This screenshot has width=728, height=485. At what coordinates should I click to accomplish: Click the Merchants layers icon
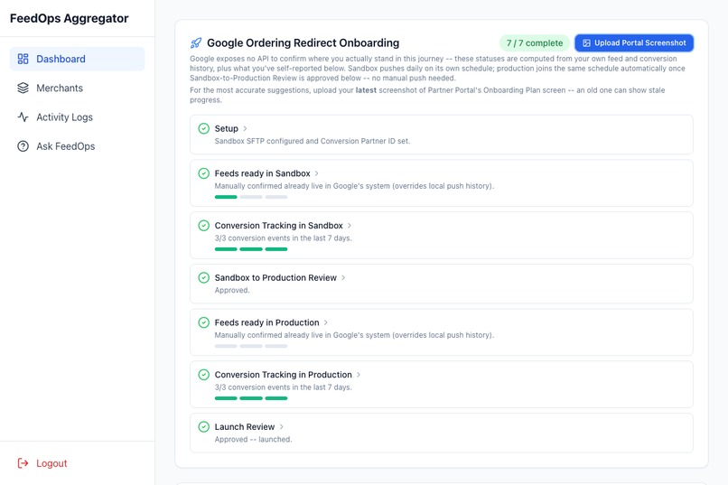pyautogui.click(x=23, y=89)
